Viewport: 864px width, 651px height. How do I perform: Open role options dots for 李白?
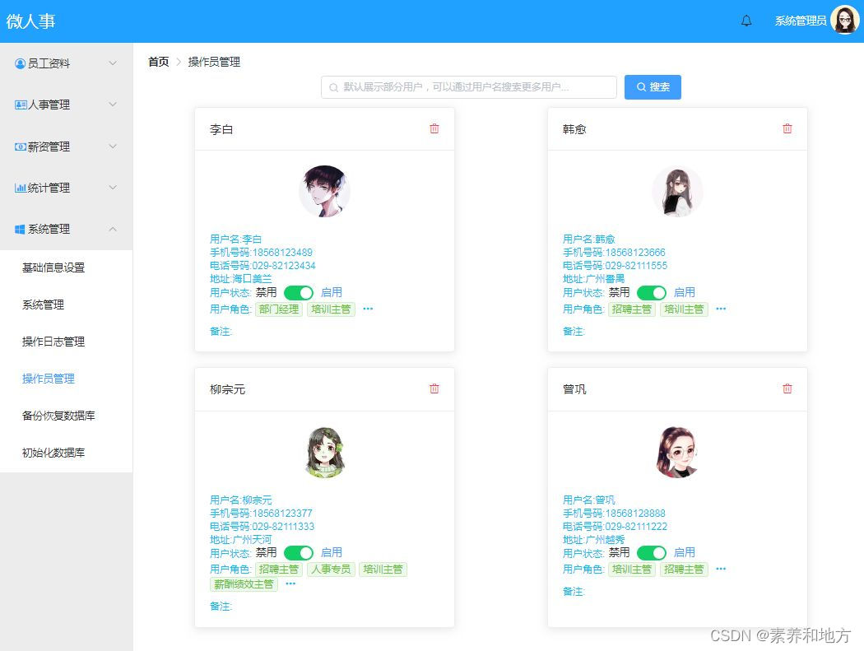(x=368, y=309)
